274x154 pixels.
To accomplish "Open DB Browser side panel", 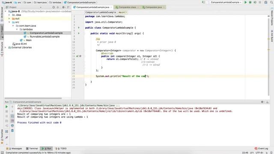I will pyautogui.click(x=2, y=14).
